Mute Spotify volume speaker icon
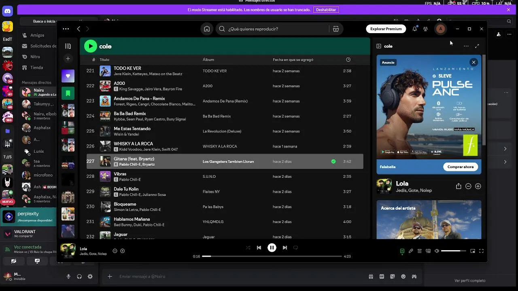The width and height of the screenshot is (518, 291). 437,251
